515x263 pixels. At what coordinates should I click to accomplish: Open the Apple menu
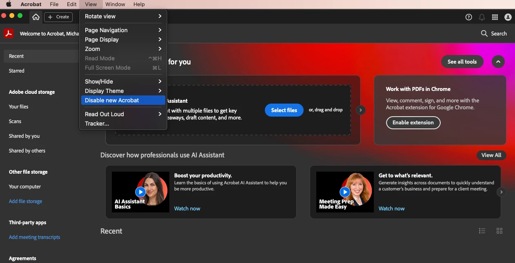(x=9, y=4)
